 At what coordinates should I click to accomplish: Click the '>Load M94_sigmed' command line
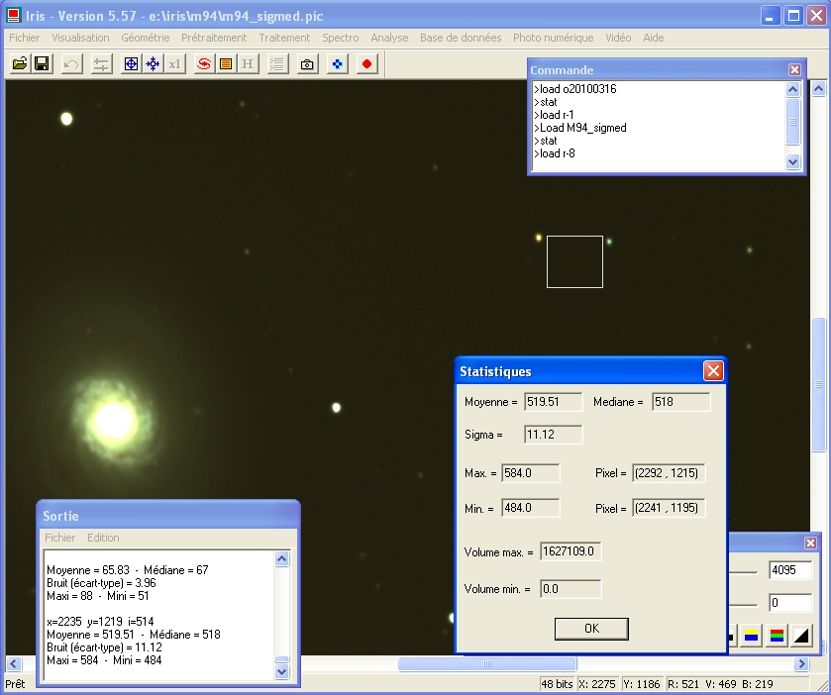(x=580, y=128)
